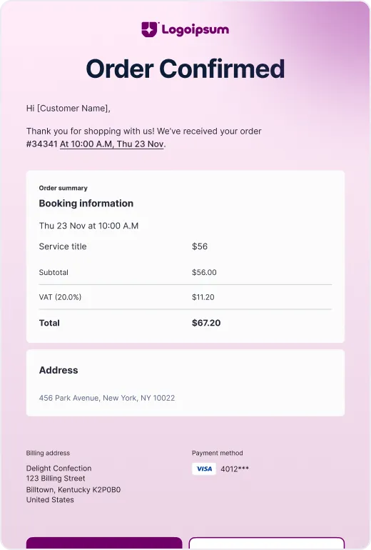This screenshot has width=371, height=550.
Task: Click the Booking information heading
Action: coord(86,204)
